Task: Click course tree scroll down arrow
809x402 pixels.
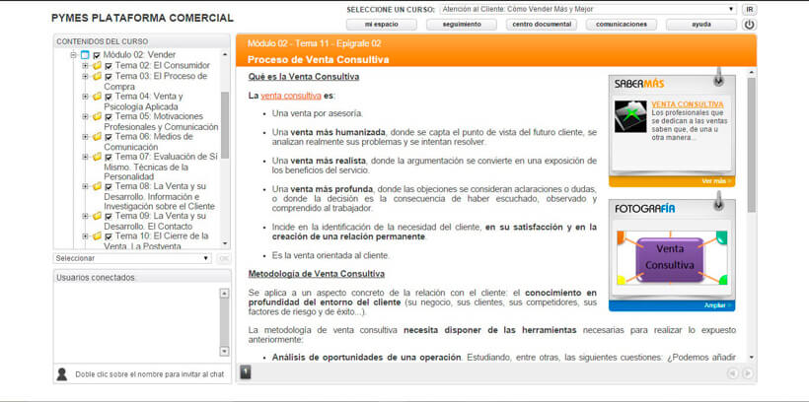Action: (x=225, y=243)
